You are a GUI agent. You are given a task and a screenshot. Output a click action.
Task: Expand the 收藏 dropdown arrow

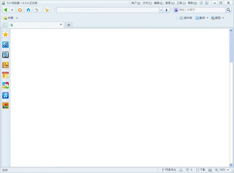[x=17, y=18]
